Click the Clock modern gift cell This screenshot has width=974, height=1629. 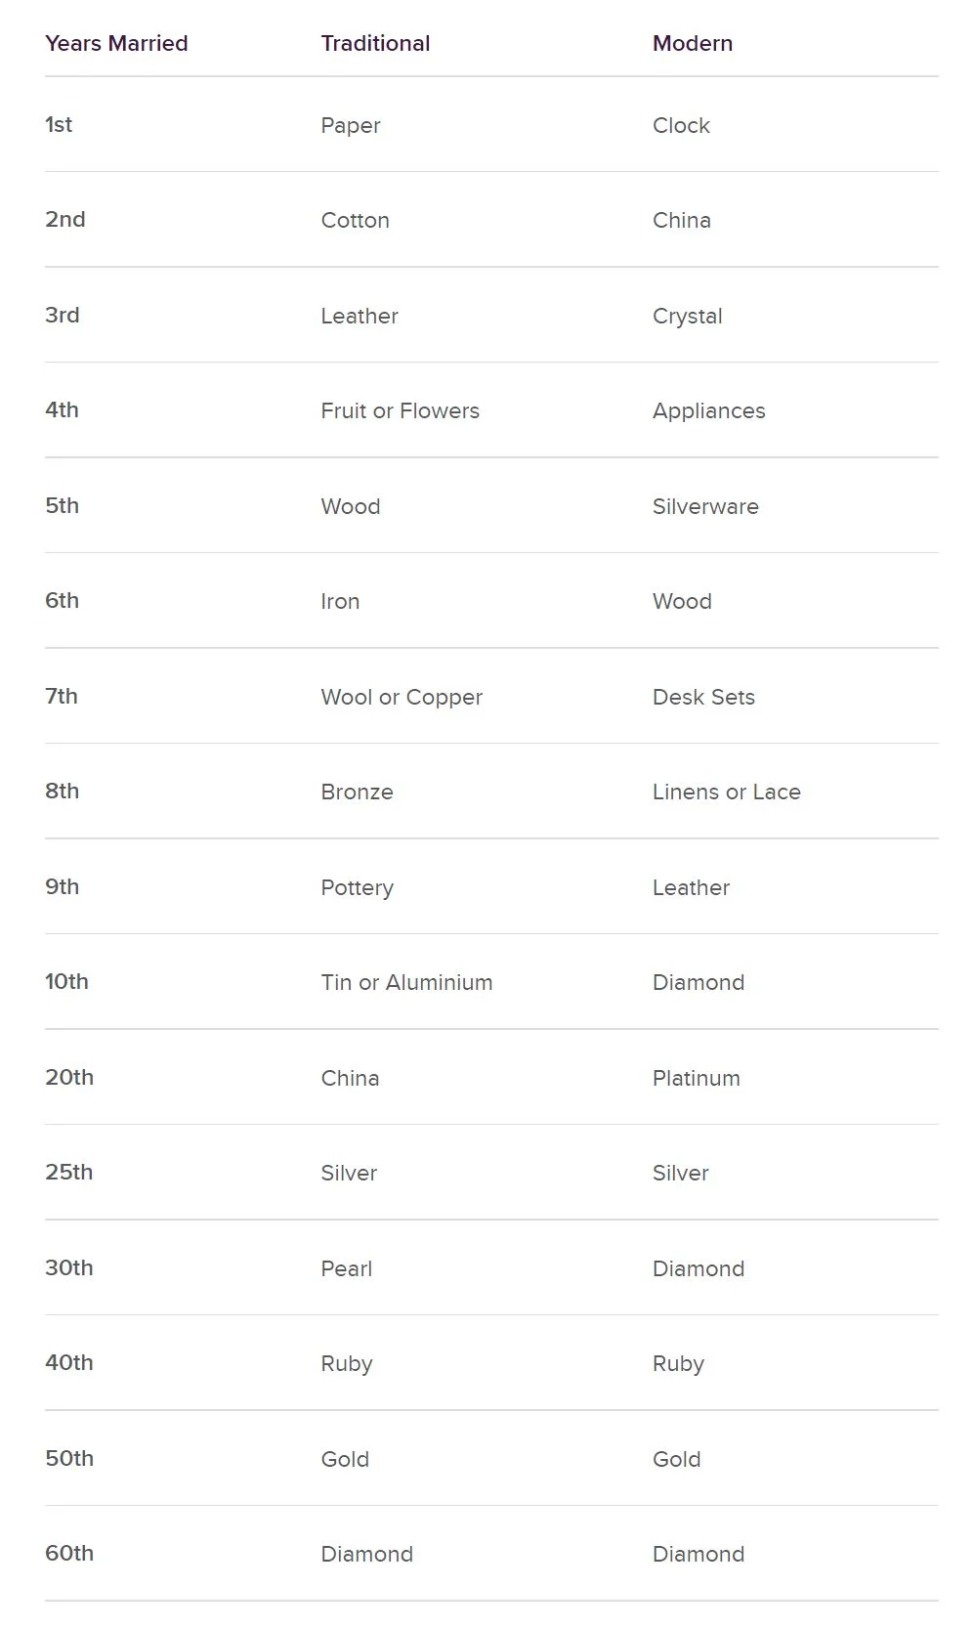pos(681,125)
